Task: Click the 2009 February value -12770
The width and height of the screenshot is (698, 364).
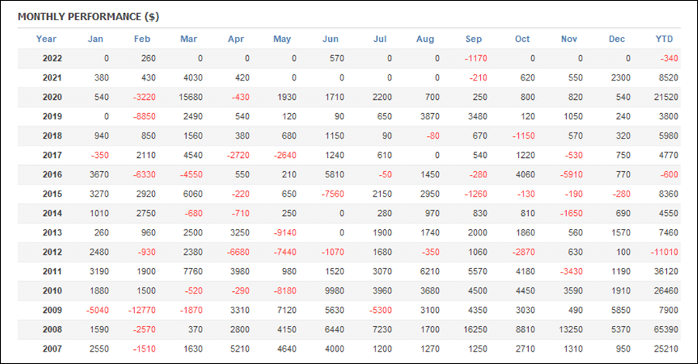Action: pyautogui.click(x=142, y=311)
